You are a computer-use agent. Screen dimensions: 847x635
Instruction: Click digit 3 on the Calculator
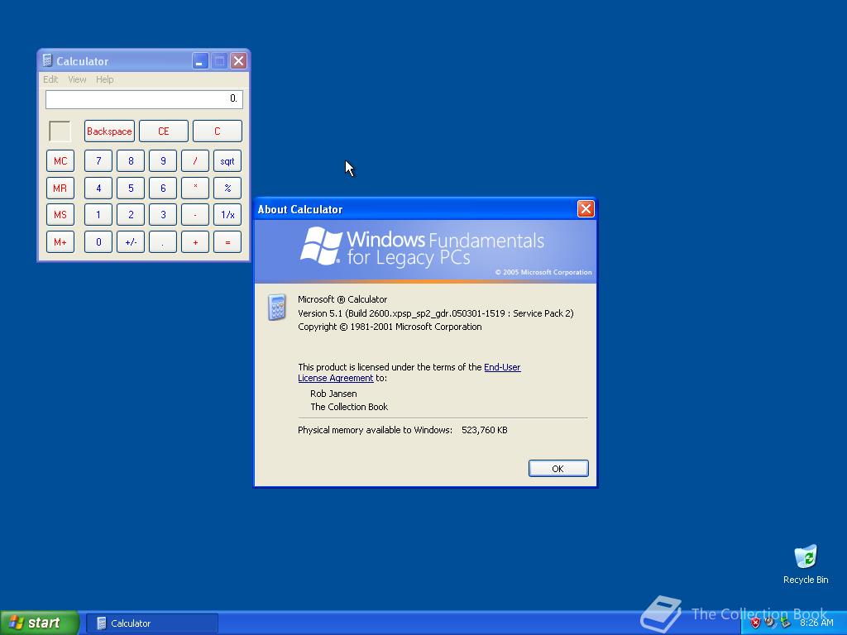point(163,215)
